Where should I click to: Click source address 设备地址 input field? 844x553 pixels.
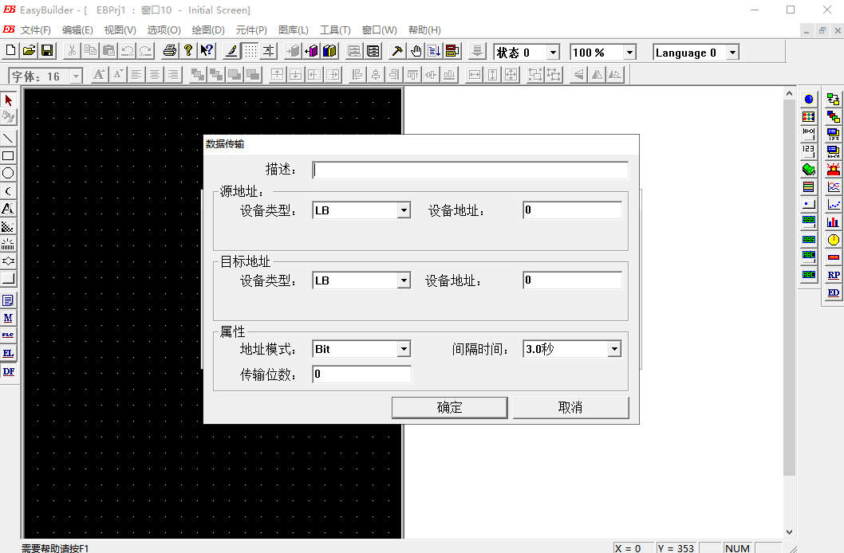point(572,210)
